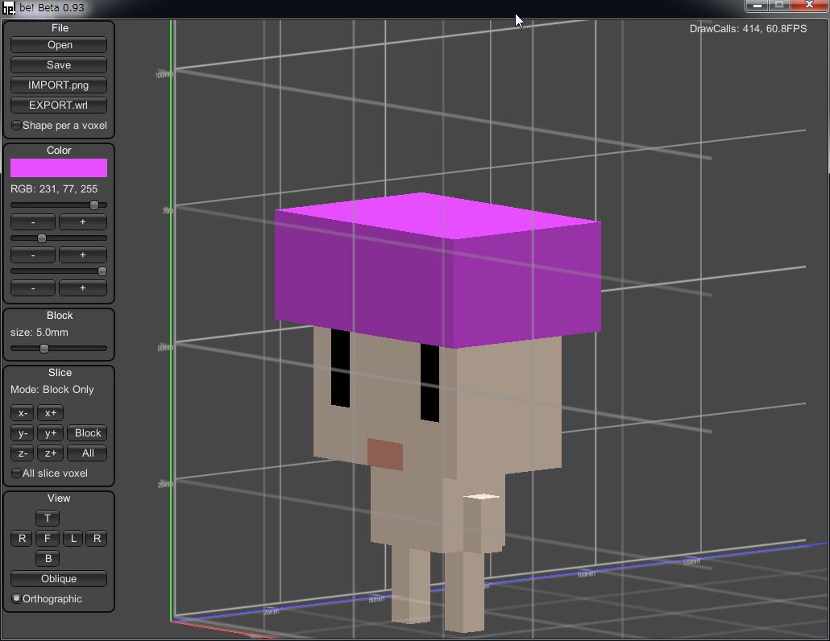Select the L left view button
This screenshot has height=641, width=830.
(73, 539)
